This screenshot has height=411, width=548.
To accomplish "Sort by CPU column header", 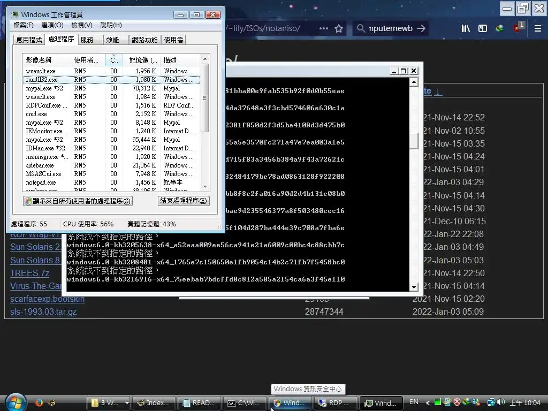I will pyautogui.click(x=115, y=60).
